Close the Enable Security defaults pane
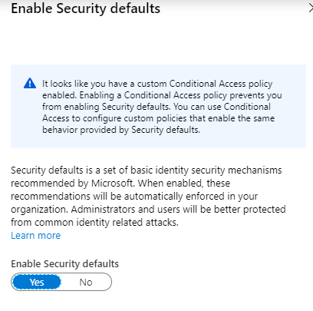 pos(311,8)
